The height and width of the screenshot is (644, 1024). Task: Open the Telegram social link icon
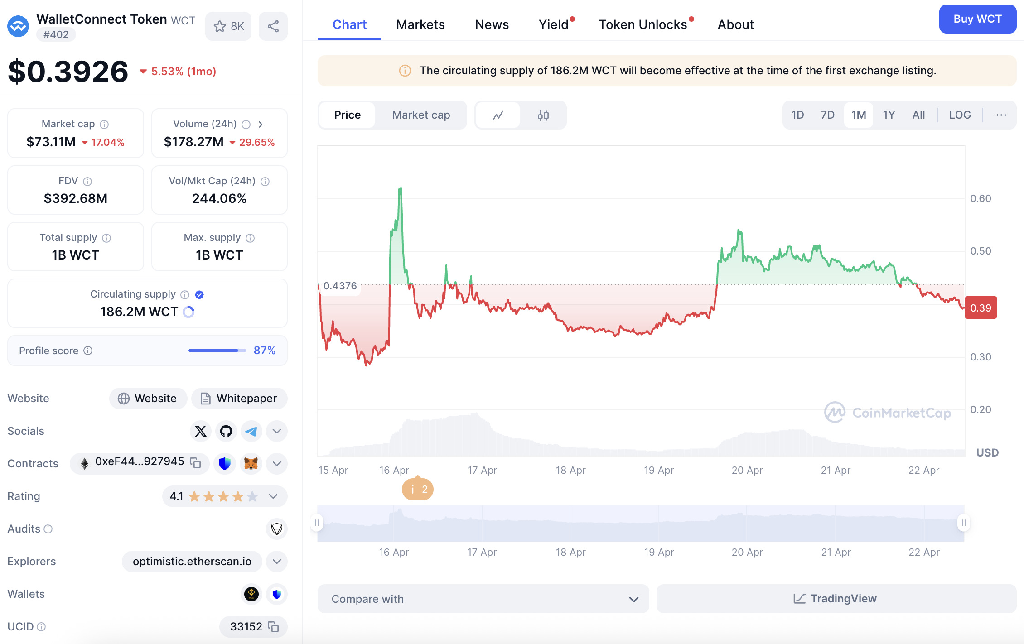point(251,431)
